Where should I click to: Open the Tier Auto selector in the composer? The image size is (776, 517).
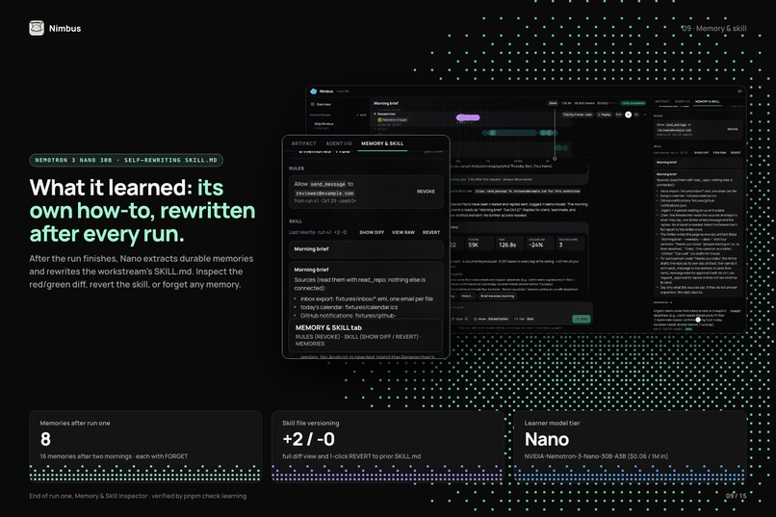(x=525, y=319)
